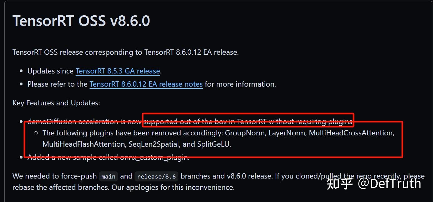Open the TensorRT 8.5.3 GA release link
This screenshot has width=433, height=202.
[x=118, y=71]
